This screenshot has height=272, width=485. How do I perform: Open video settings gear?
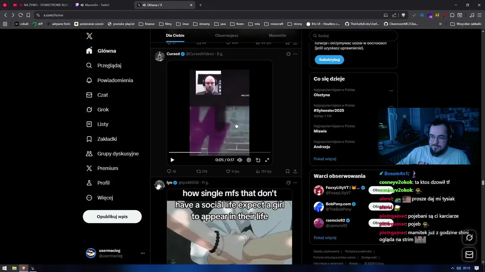[x=249, y=160]
